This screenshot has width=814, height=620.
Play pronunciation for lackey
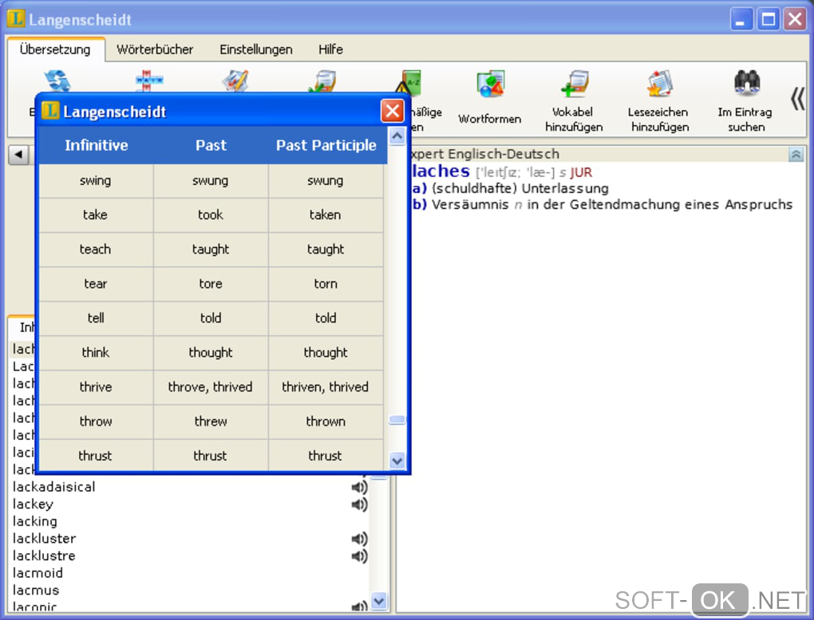tap(359, 504)
